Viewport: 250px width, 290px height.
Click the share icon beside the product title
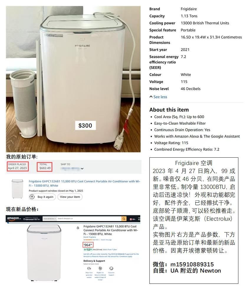click(x=78, y=228)
